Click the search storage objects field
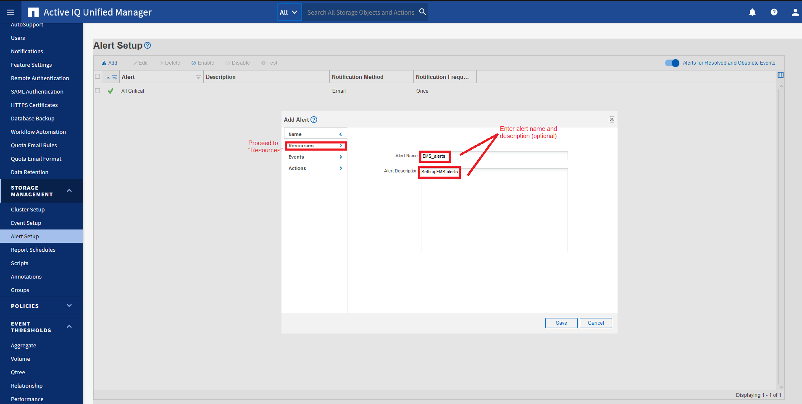 pos(360,13)
